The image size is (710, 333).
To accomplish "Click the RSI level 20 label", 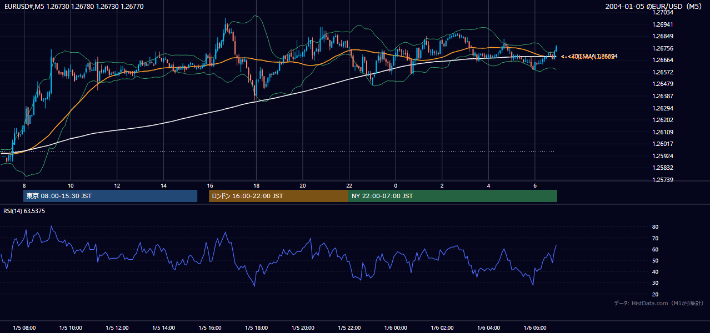I will [655, 294].
